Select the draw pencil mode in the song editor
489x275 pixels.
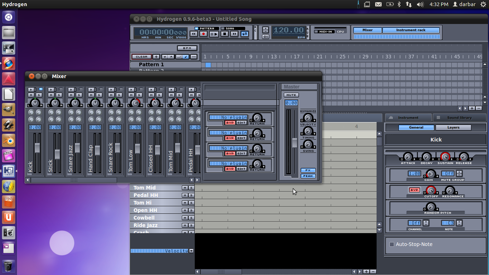point(186,57)
